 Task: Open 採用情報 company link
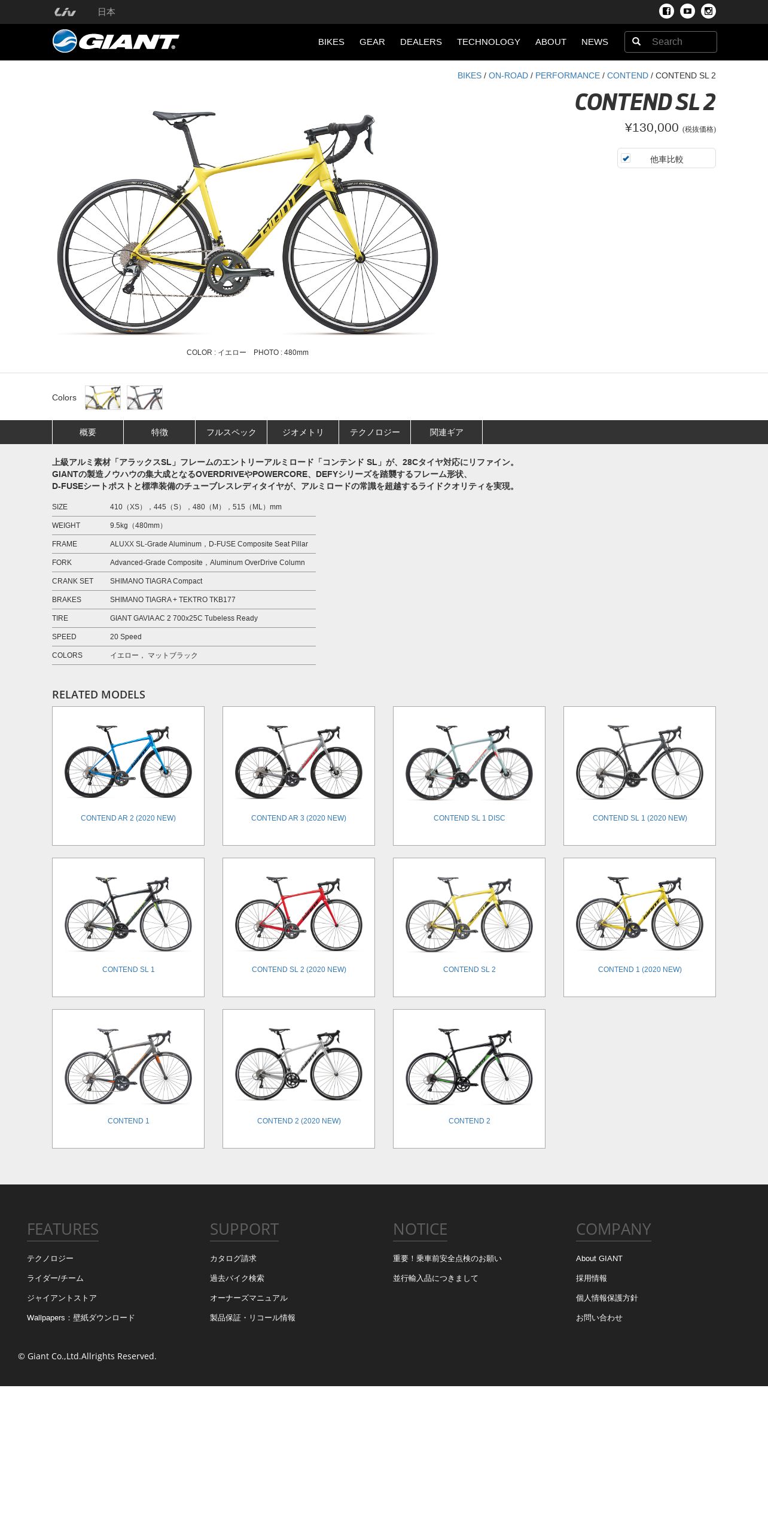(x=592, y=1278)
